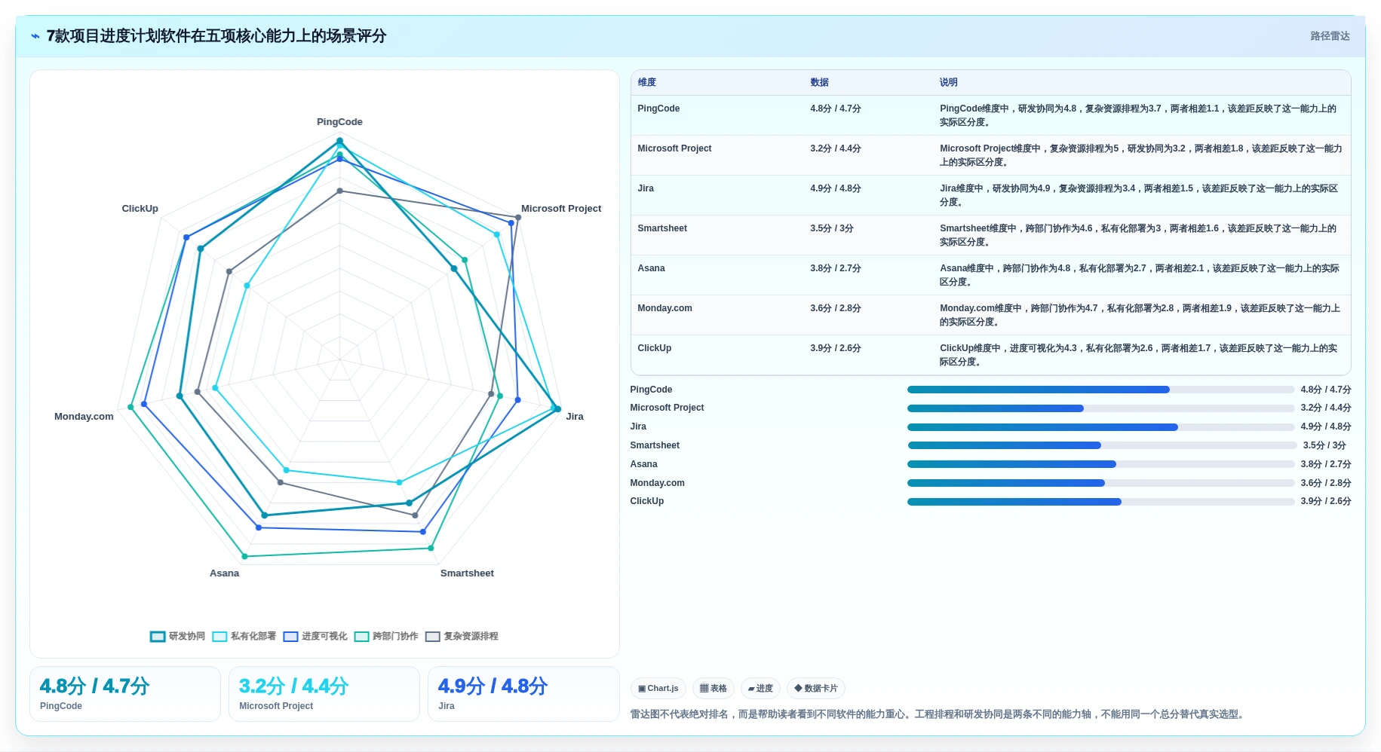
Task: Click the 3.6分 / 2.8分 value beside Monday.com bar
Action: coord(1325,483)
